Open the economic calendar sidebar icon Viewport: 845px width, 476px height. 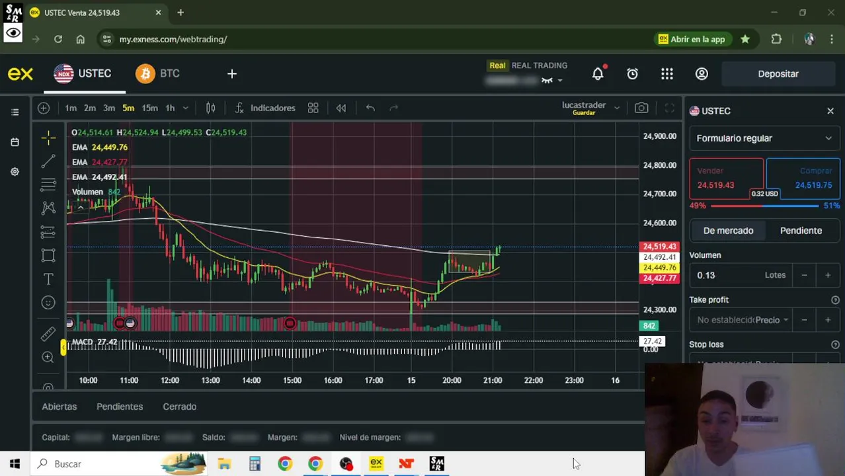(15, 141)
